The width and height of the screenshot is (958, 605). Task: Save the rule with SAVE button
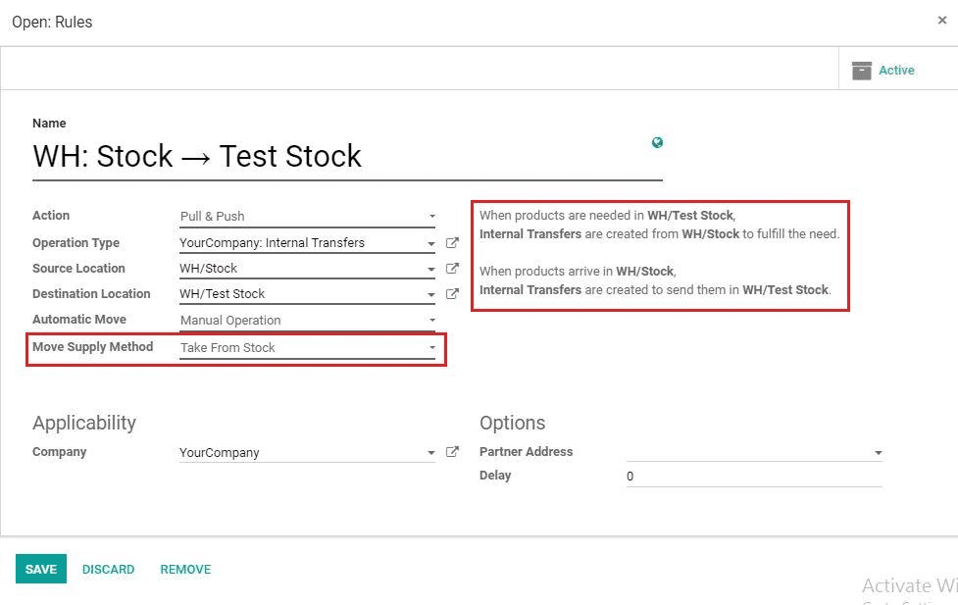(41, 569)
